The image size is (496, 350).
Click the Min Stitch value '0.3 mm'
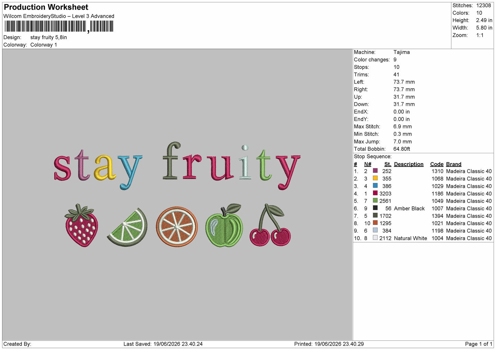(403, 134)
